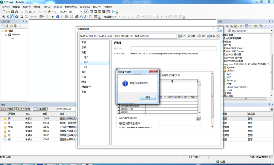Select SampleWorldCities service in Catalog tree
Image resolution: width=274 pixels, height=165 pixels.
click(237, 87)
